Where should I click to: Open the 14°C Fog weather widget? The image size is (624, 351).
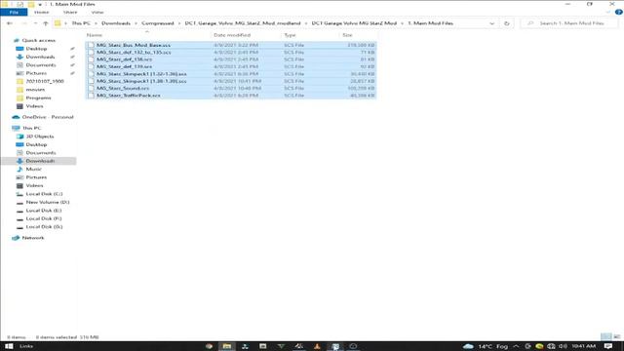point(487,346)
